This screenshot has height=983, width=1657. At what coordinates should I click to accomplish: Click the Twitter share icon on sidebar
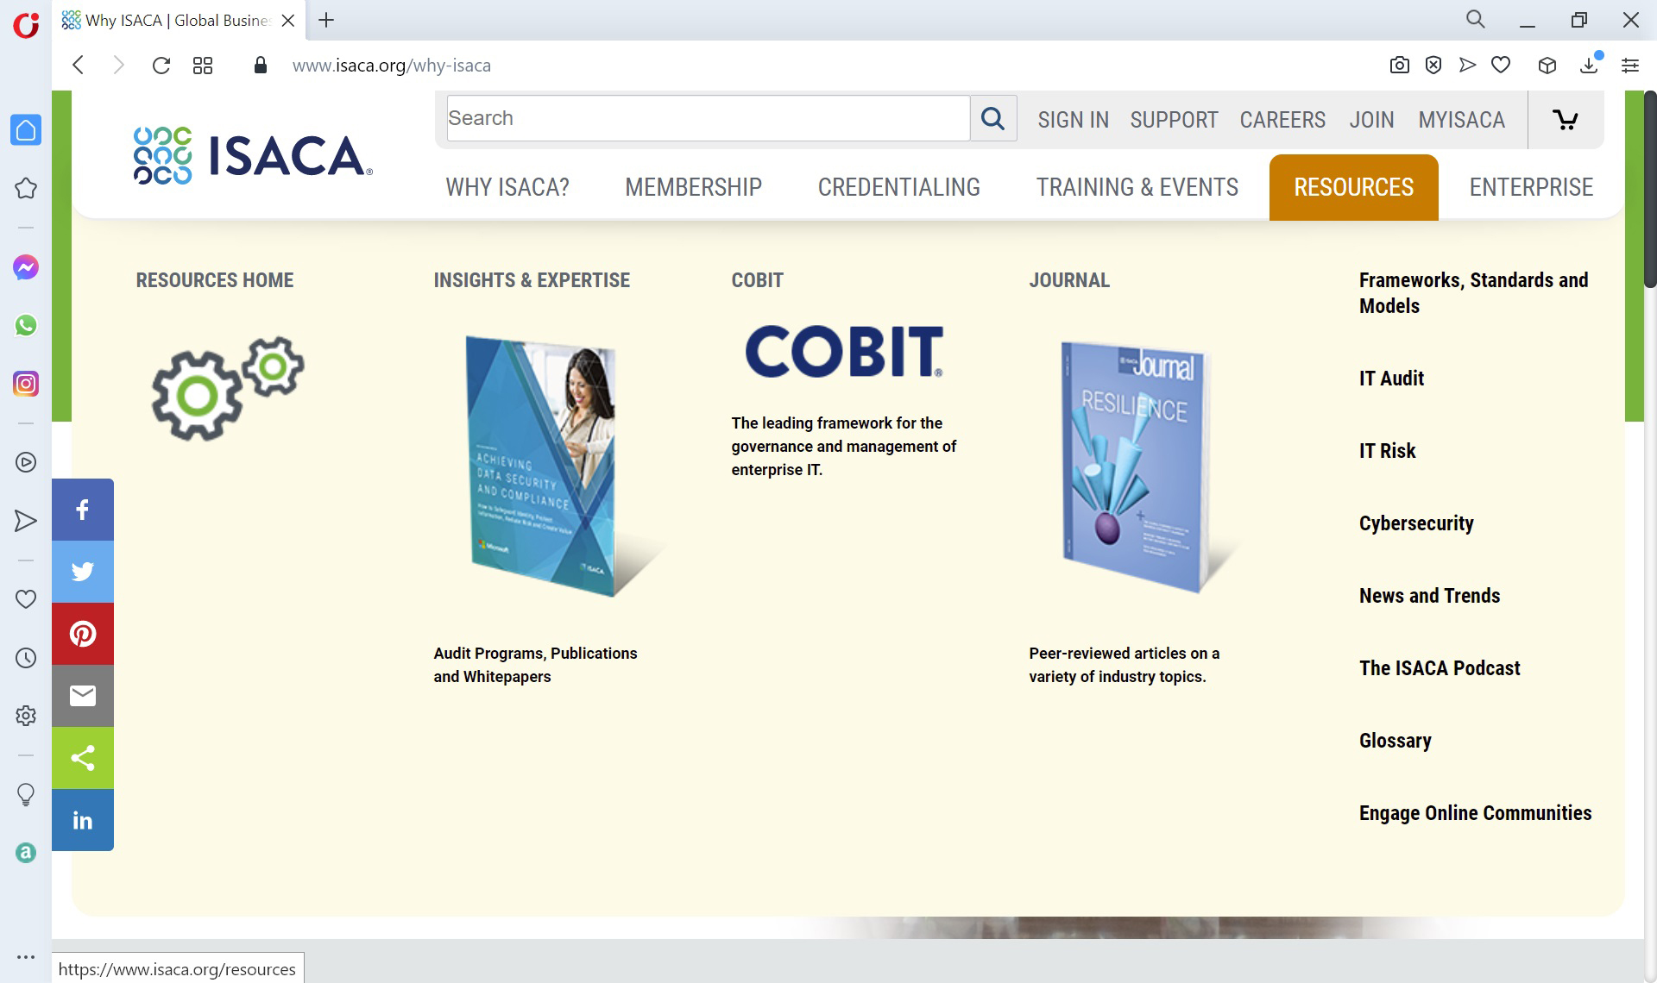point(82,571)
